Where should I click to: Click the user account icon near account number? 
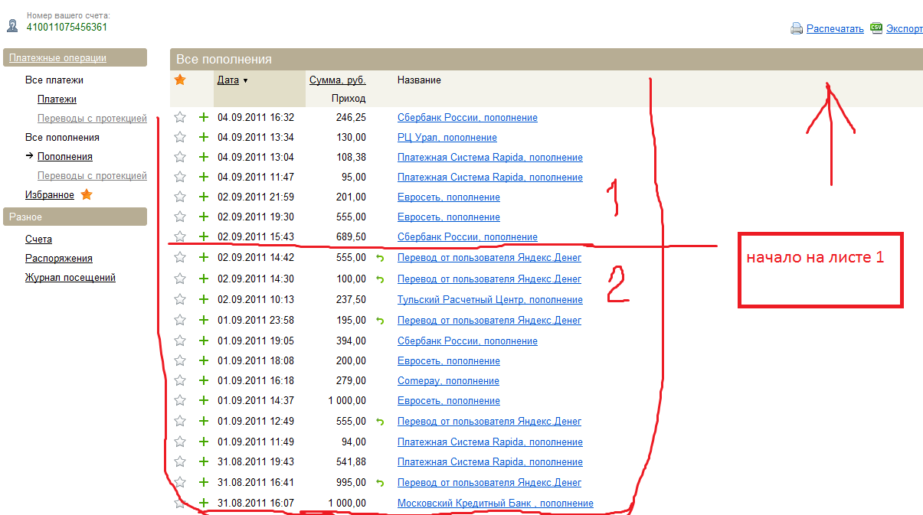pos(12,25)
